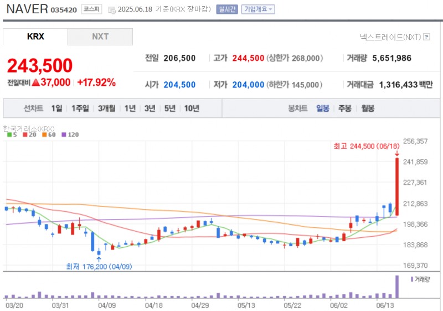Viewport: 443px width, 311px height.
Task: Click the 03/20 date axis label
Action: (x=14, y=305)
